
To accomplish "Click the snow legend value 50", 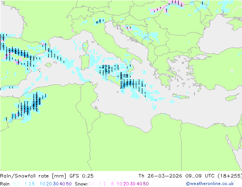I will tap(146, 184).
